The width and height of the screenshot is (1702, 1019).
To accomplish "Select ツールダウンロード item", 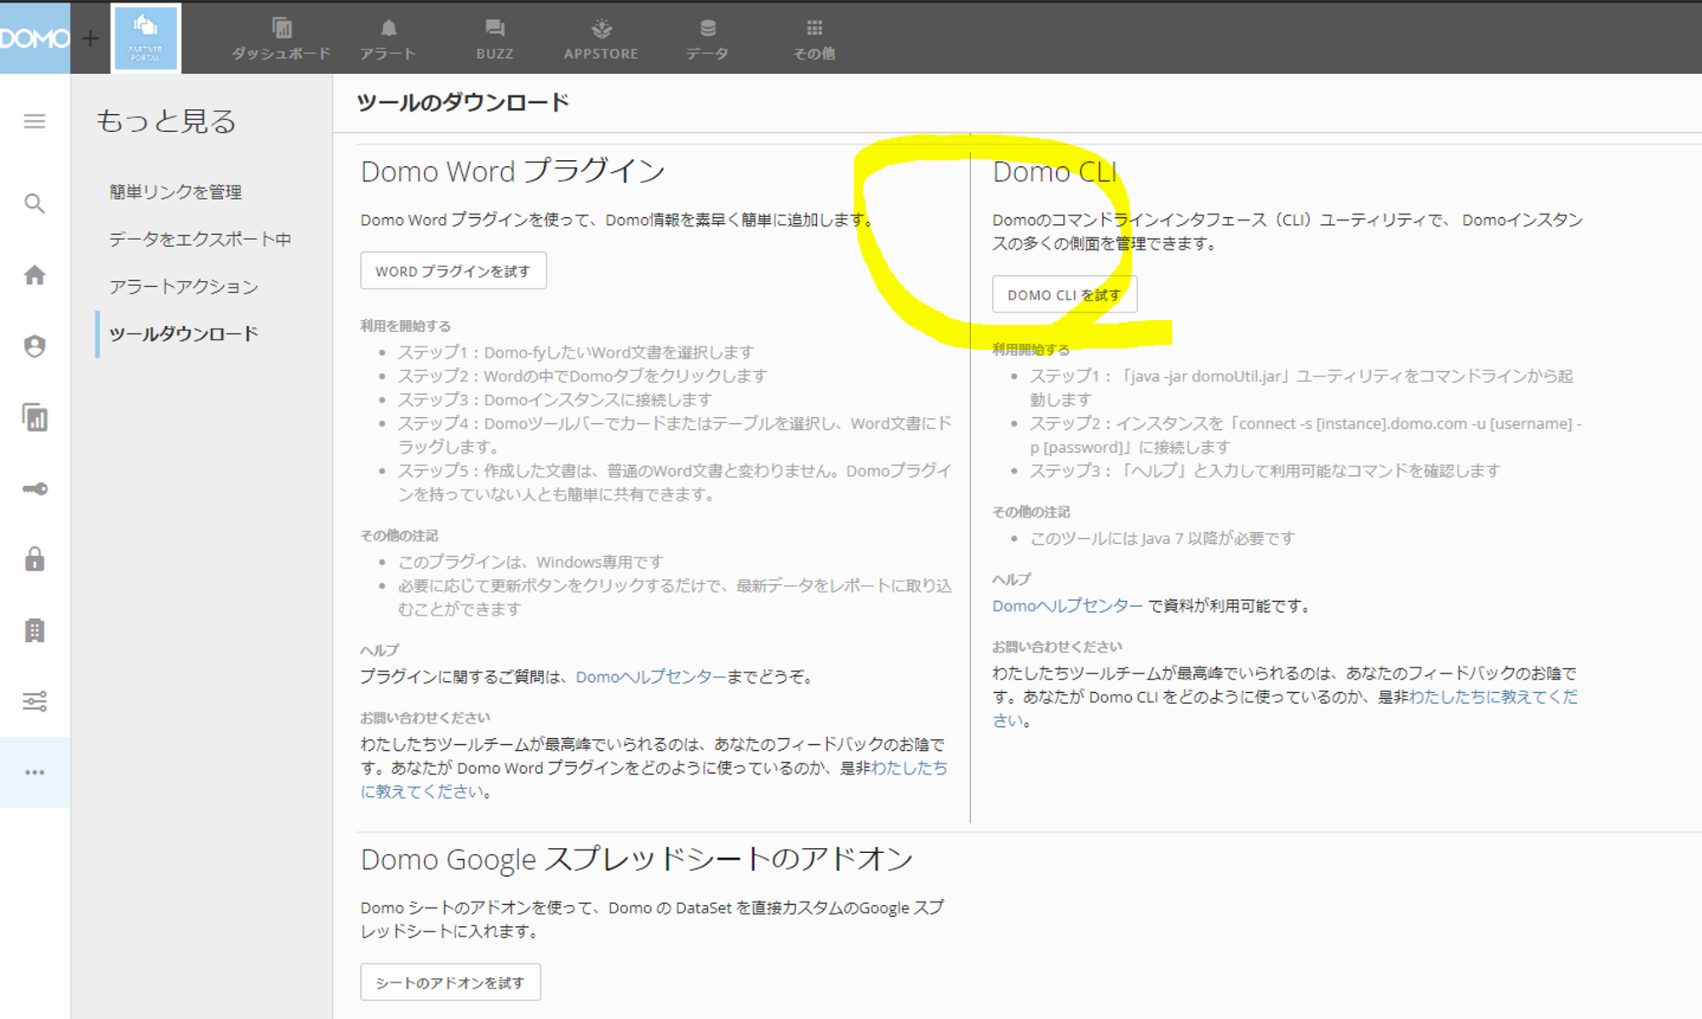I will coord(184,334).
